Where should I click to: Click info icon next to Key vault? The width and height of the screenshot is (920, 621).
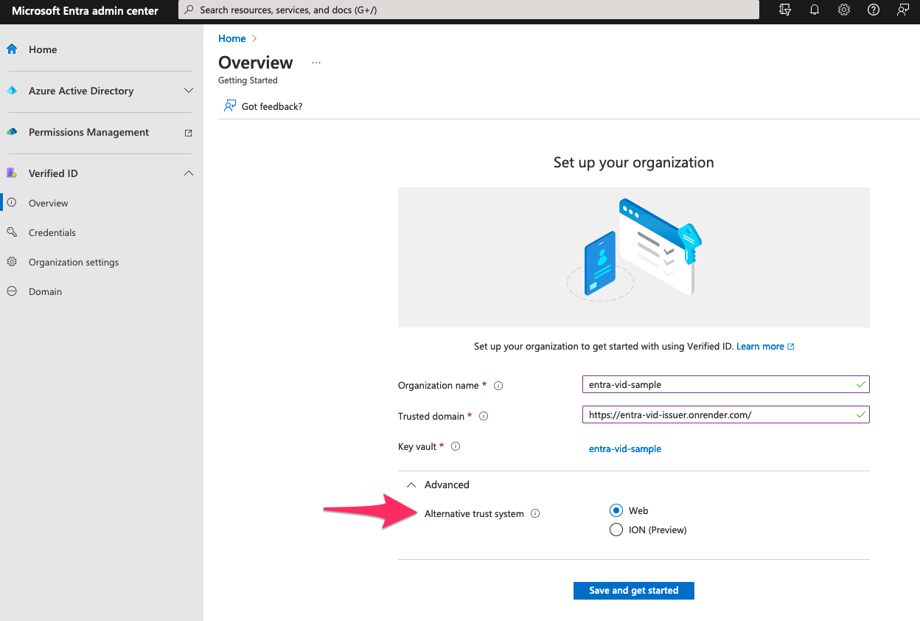tap(456, 446)
